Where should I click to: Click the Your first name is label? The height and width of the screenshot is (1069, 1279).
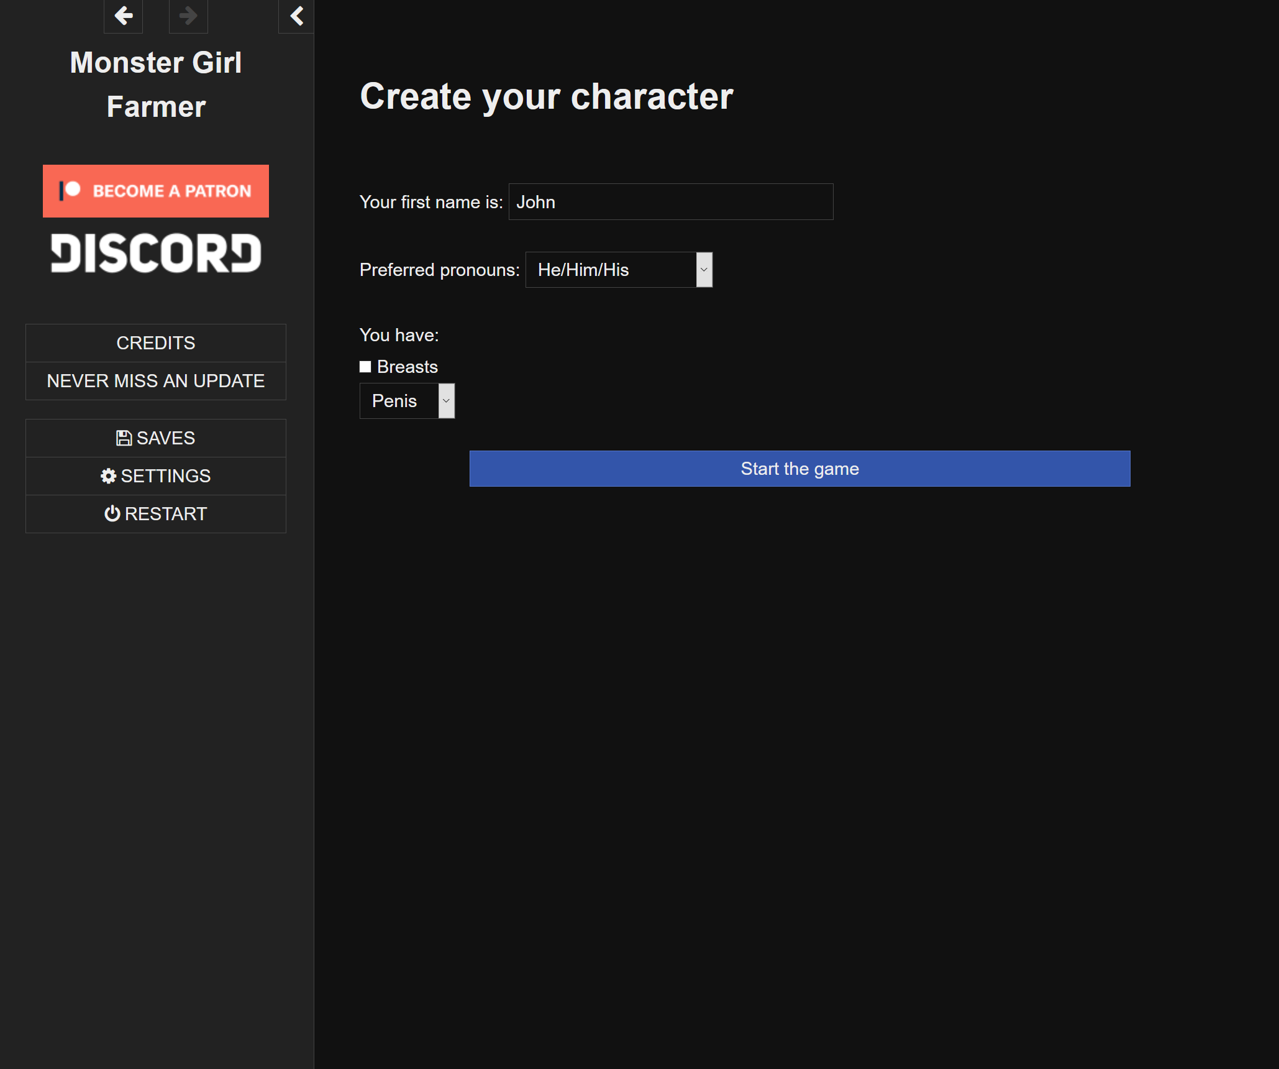[431, 202]
